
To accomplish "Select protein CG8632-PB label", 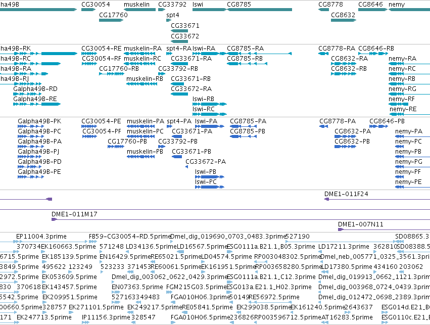I will 352,142.
